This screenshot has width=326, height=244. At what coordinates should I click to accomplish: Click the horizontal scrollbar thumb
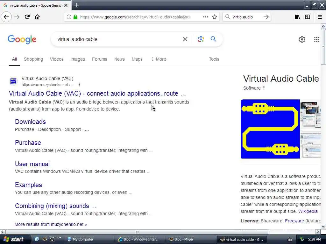137,232
